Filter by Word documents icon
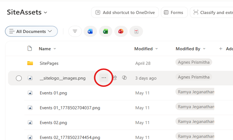This screenshot has height=140, width=233. tap(90, 31)
